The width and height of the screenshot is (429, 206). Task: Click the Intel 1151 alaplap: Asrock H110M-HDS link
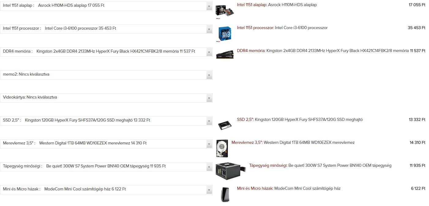(x=277, y=5)
